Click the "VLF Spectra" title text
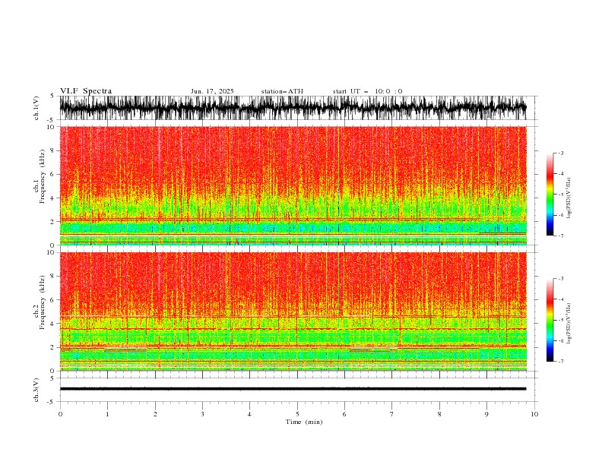602x465 pixels. (86, 91)
